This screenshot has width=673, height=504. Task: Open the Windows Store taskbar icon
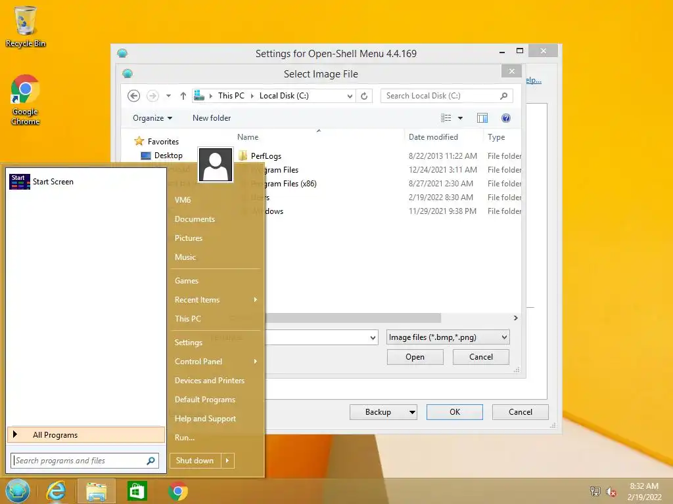coord(137,491)
